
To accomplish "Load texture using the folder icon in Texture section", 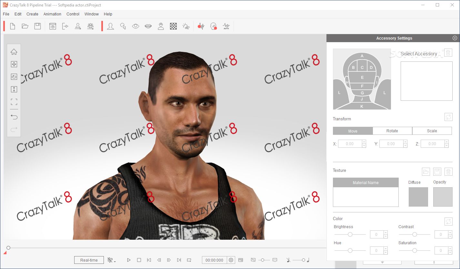I will coord(426,172).
